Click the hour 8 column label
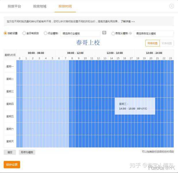178x173 pixels. click(x=72, y=58)
